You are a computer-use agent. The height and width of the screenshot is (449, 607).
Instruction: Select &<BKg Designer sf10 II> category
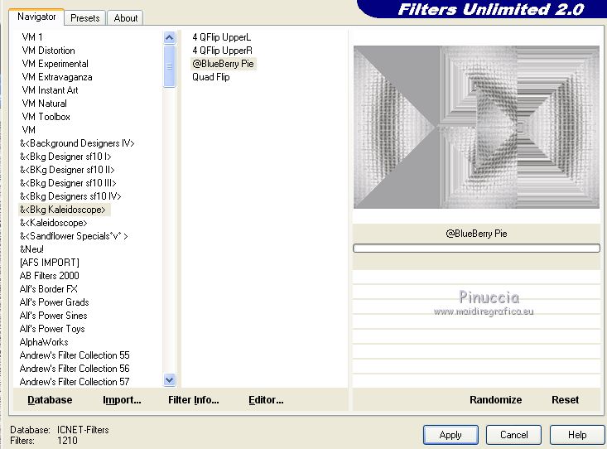click(67, 170)
